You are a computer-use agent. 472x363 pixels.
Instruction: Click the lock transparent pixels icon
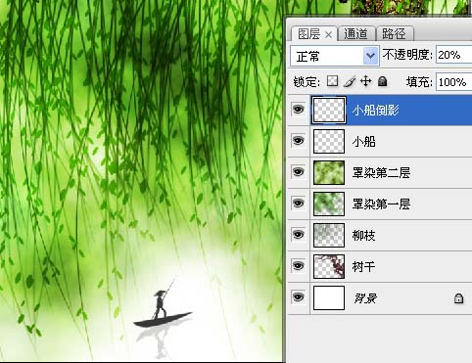pos(332,81)
